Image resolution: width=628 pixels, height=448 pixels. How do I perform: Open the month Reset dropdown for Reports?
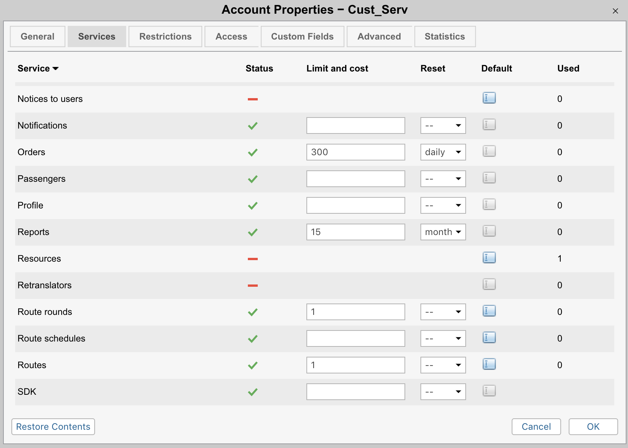(x=443, y=232)
